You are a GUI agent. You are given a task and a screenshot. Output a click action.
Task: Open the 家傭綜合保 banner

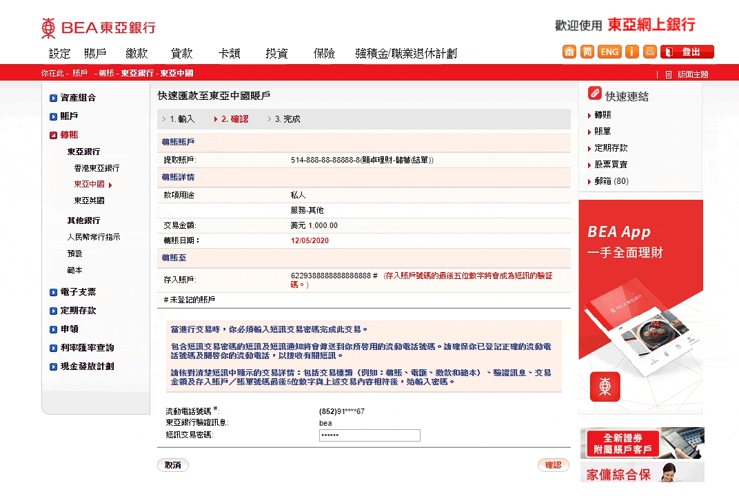(642, 472)
